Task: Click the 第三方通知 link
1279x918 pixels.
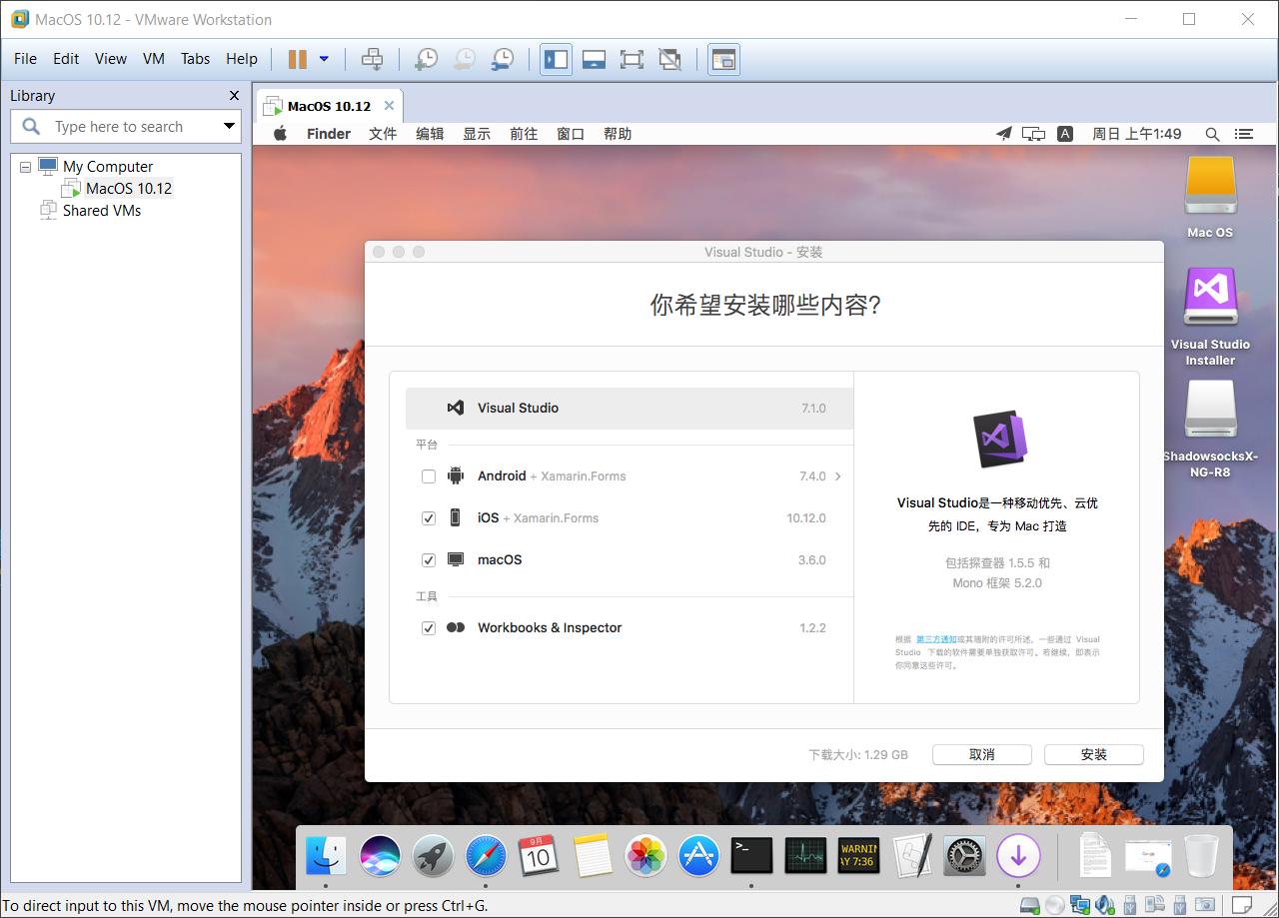Action: click(936, 639)
